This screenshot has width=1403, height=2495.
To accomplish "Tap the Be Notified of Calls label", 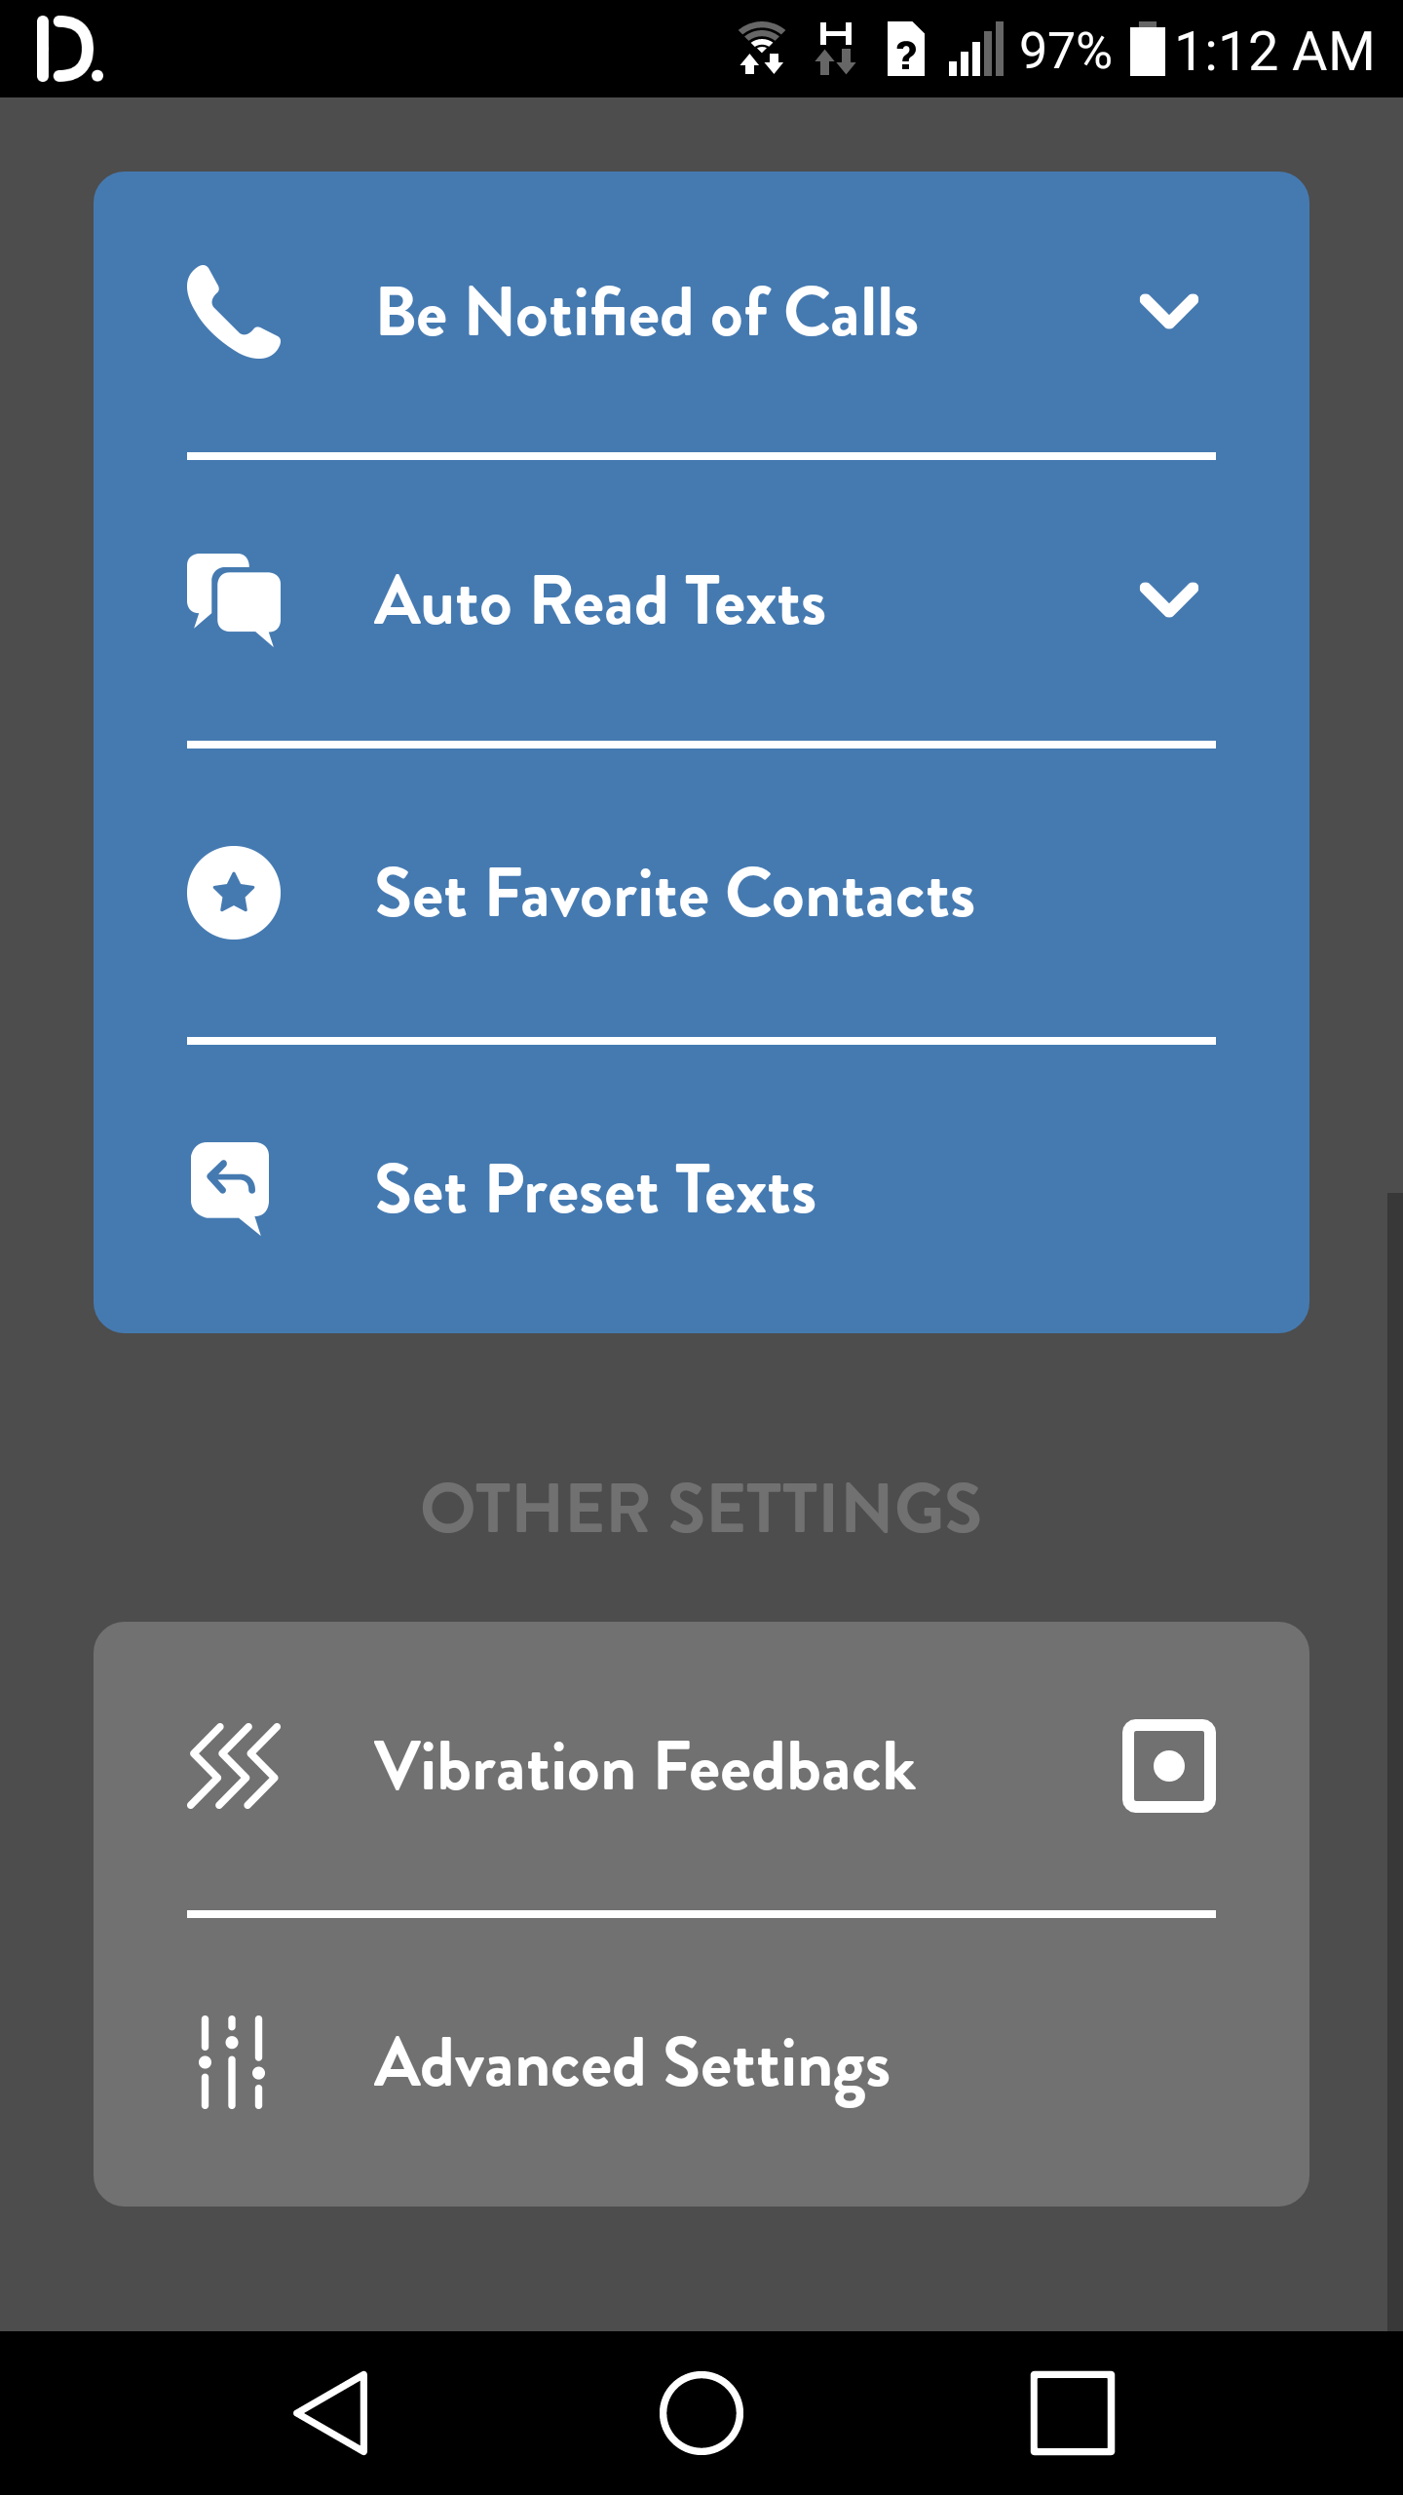I will coord(647,313).
